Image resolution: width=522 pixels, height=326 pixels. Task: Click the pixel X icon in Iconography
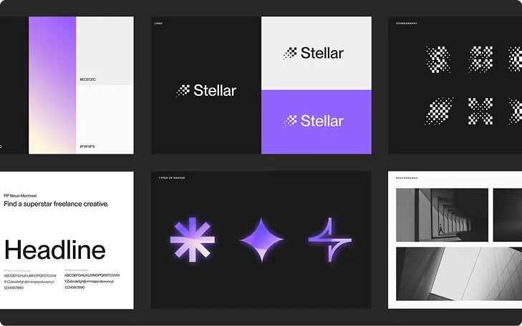click(480, 112)
